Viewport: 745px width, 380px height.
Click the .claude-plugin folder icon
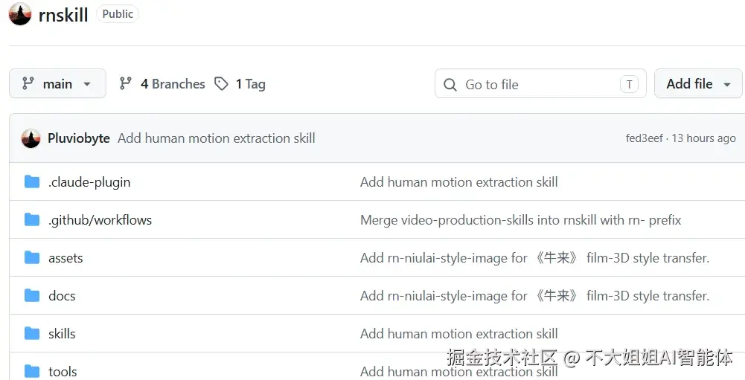coord(32,181)
